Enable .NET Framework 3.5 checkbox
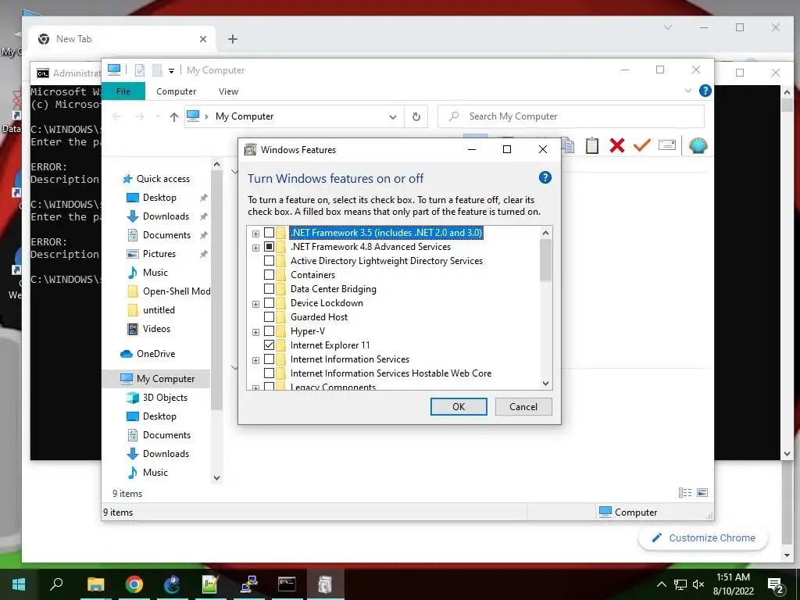The width and height of the screenshot is (800, 600). [x=269, y=233]
